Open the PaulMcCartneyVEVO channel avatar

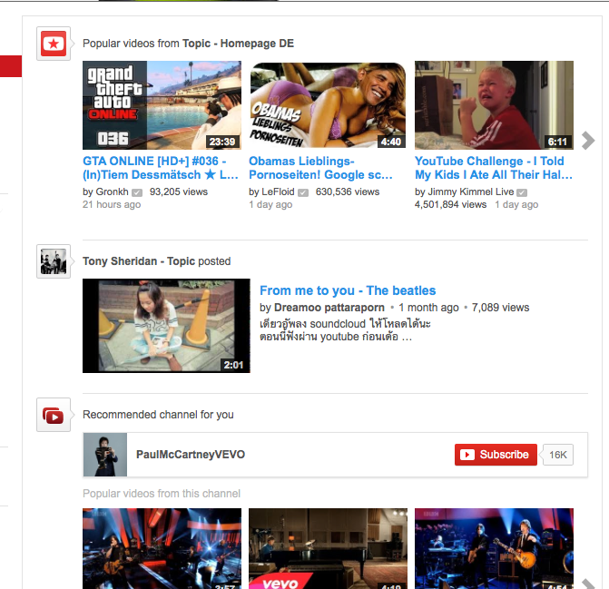105,455
